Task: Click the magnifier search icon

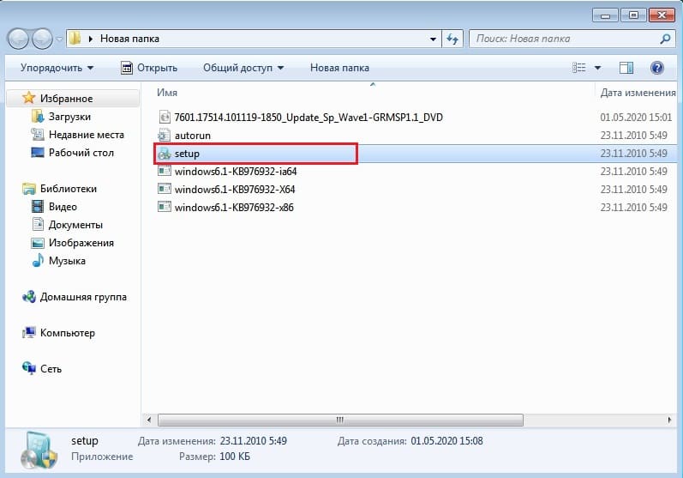Action: pyautogui.click(x=665, y=39)
